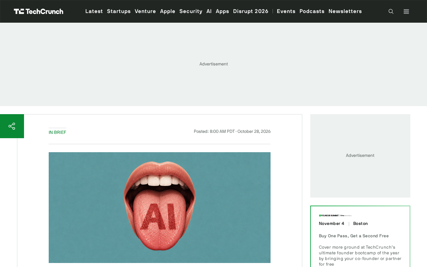Go to the Latest section
427x267 pixels.
click(94, 11)
